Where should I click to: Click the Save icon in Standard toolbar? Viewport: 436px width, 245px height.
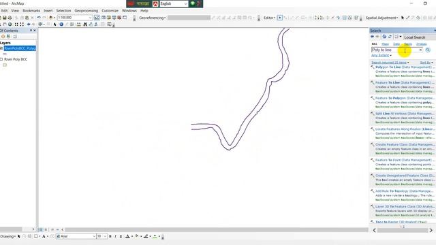[5, 18]
